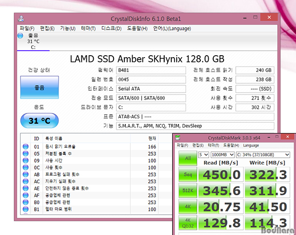Screen dimensions: 296x235
Task: Open the 파일(F) menu in CrystalDiskInfo
Action: (x=27, y=29)
